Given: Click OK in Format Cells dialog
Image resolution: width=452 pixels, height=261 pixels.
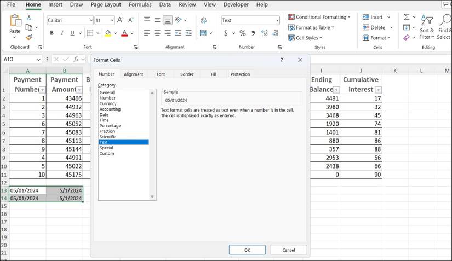Looking at the screenshot, I should pos(247,250).
